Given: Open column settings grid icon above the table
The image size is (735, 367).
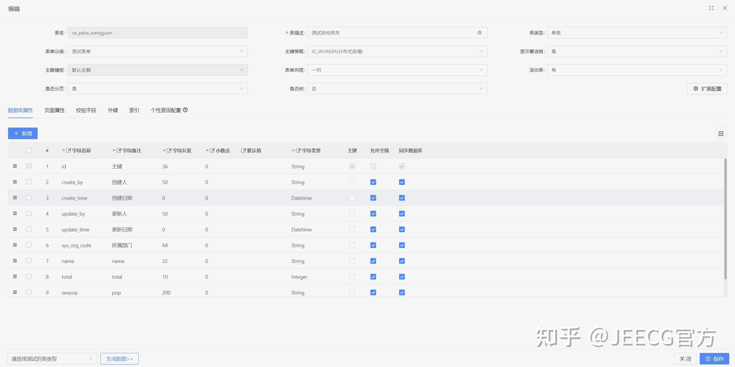Looking at the screenshot, I should [x=721, y=133].
